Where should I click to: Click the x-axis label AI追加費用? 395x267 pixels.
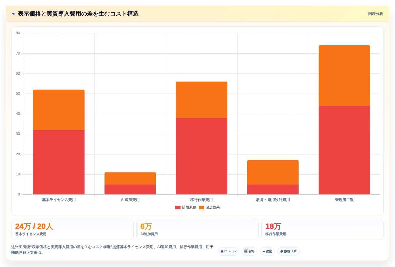tap(130, 200)
